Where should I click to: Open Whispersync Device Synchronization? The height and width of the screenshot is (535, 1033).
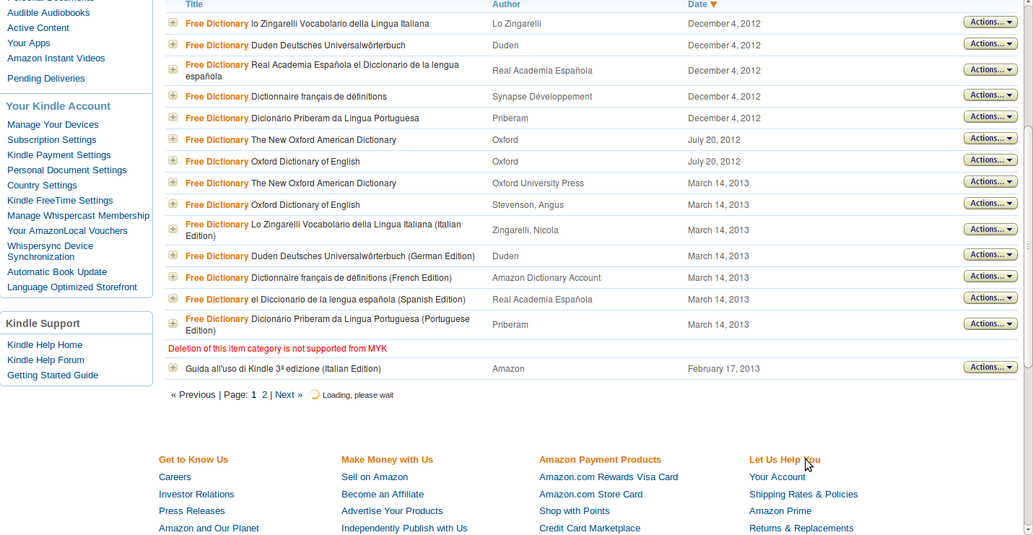(51, 251)
